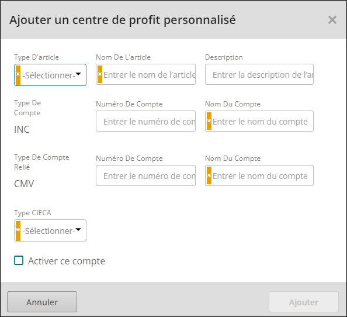
Task: Enable the Activer ce compte checkbox
Action: 19,260
